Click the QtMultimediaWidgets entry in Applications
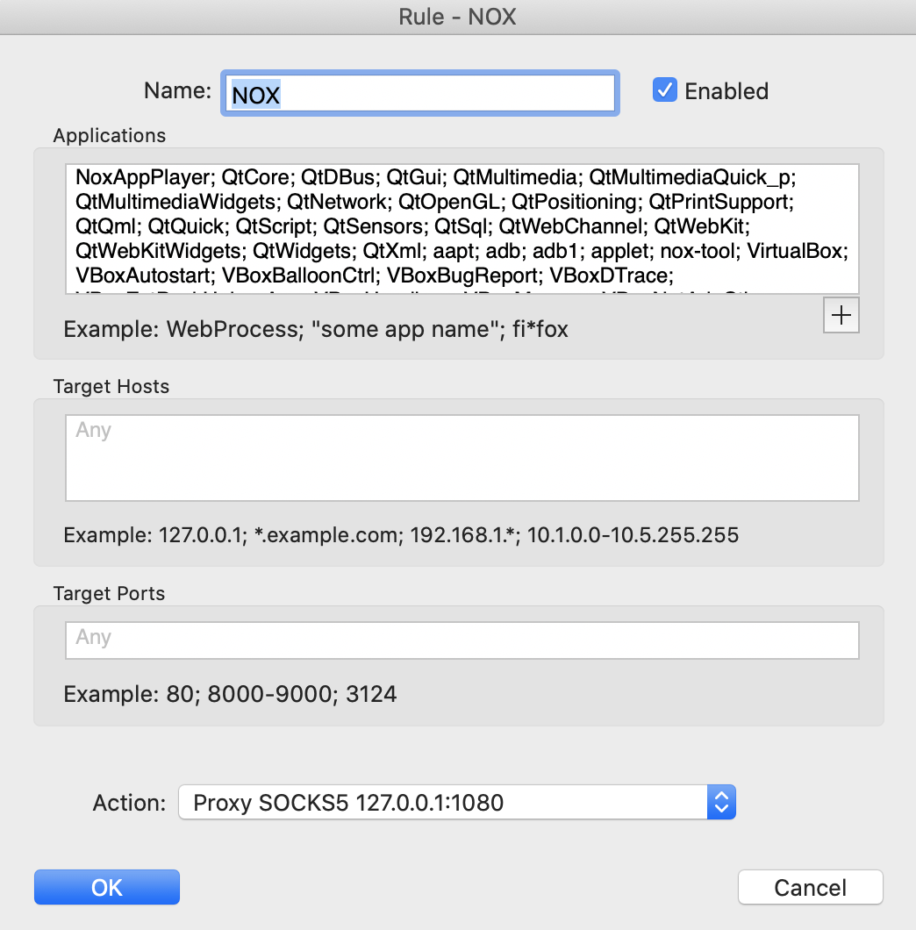The image size is (916, 930). (175, 203)
